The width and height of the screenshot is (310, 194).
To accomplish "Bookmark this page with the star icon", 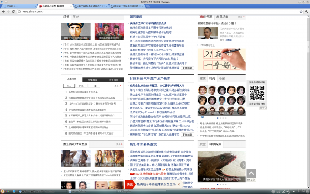I will pos(301,12).
